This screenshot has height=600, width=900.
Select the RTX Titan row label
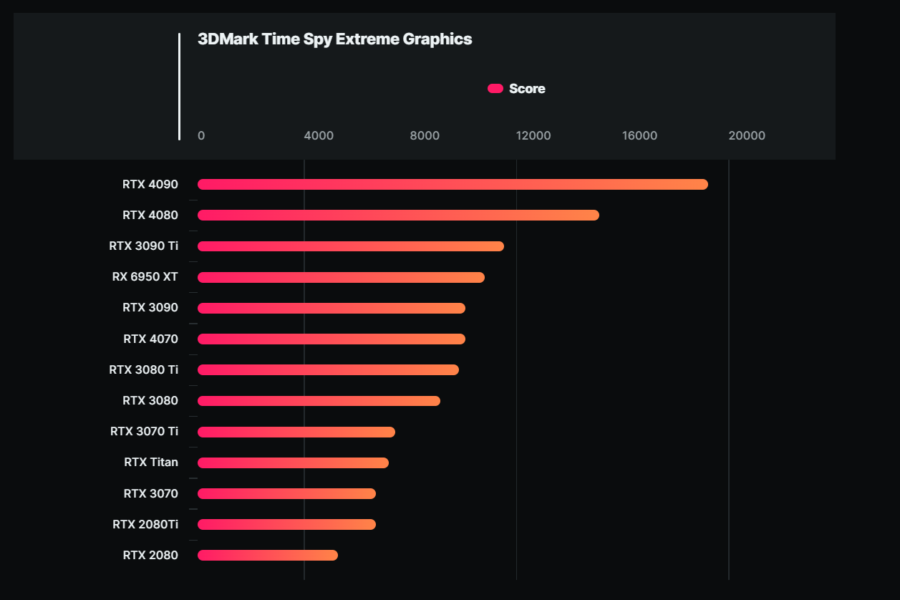(151, 463)
